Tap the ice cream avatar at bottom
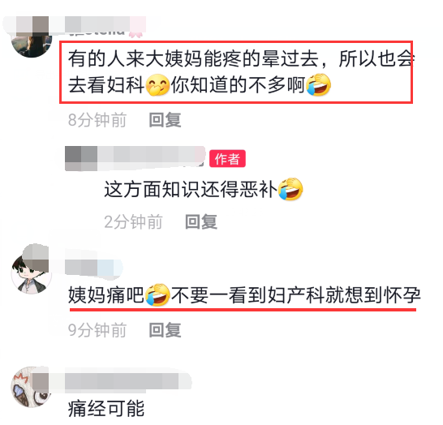This screenshot has width=443, height=425. (32, 387)
